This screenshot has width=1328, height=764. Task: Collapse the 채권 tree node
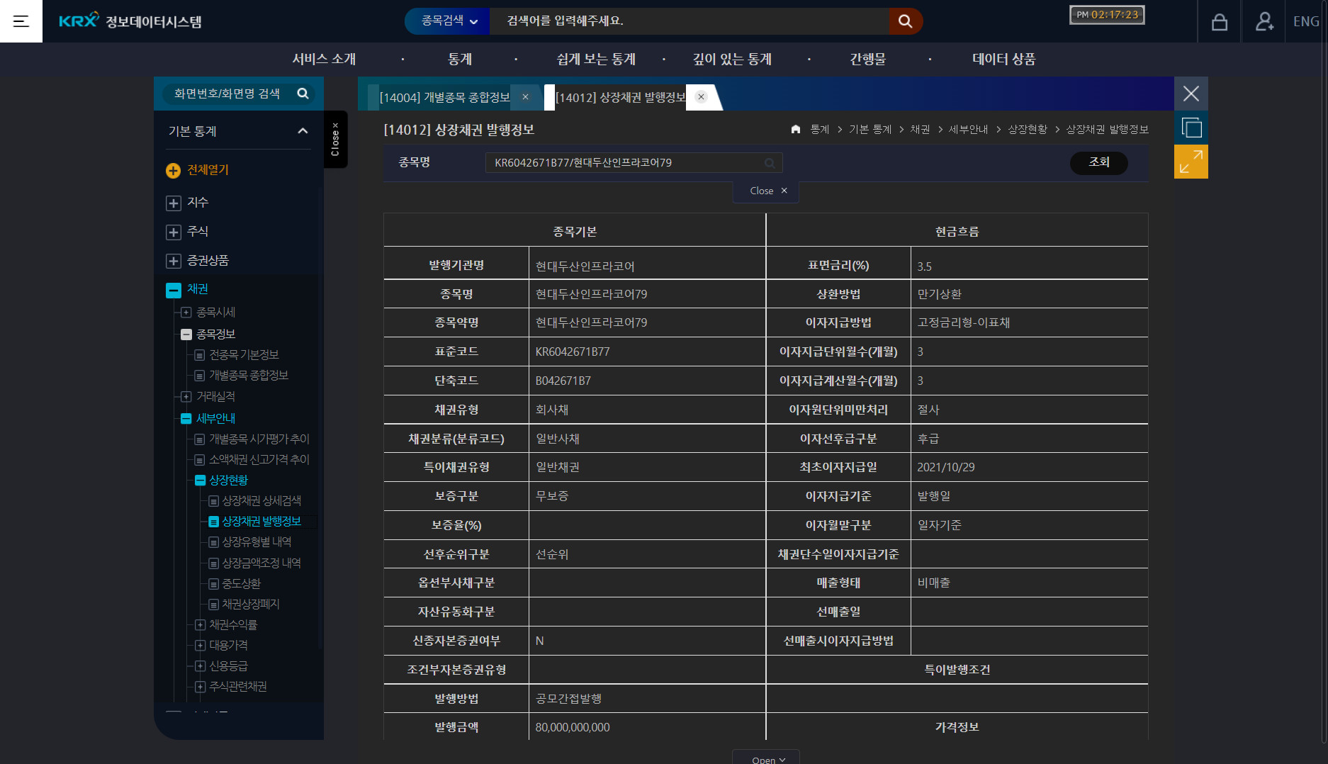173,290
